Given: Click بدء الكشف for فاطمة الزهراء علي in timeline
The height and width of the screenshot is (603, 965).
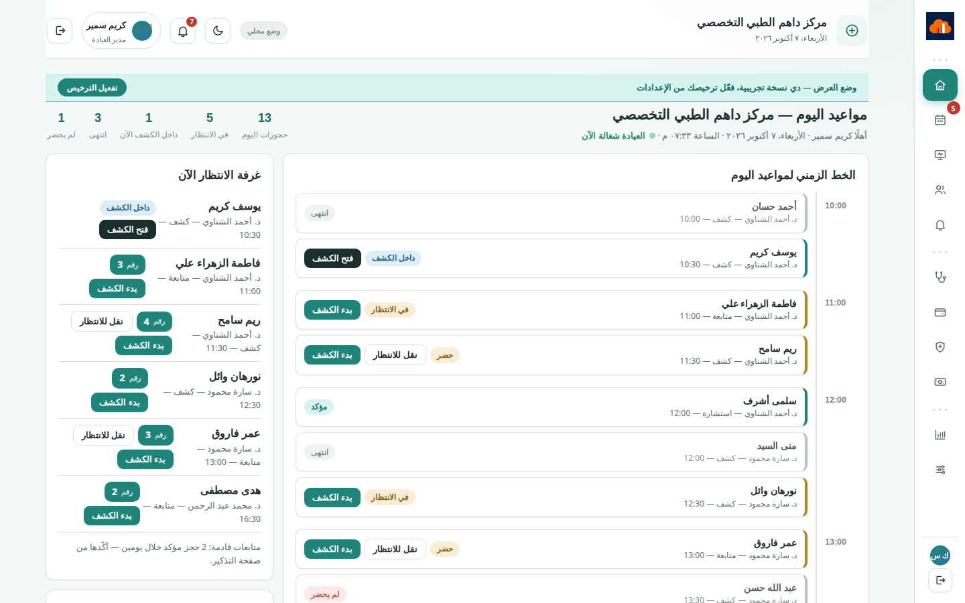Looking at the screenshot, I should point(332,310).
